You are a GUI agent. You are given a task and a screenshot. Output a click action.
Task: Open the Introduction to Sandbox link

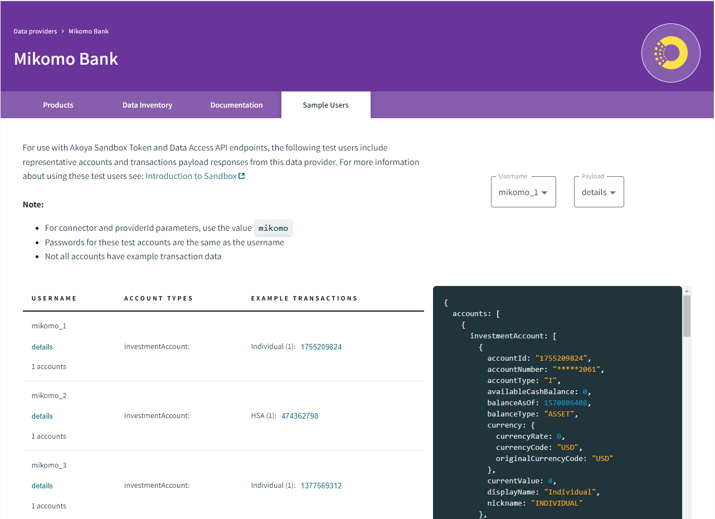pyautogui.click(x=191, y=176)
